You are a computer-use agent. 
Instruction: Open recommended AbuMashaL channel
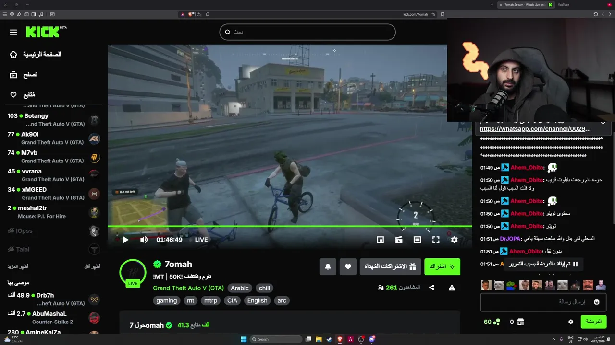[x=53, y=318]
